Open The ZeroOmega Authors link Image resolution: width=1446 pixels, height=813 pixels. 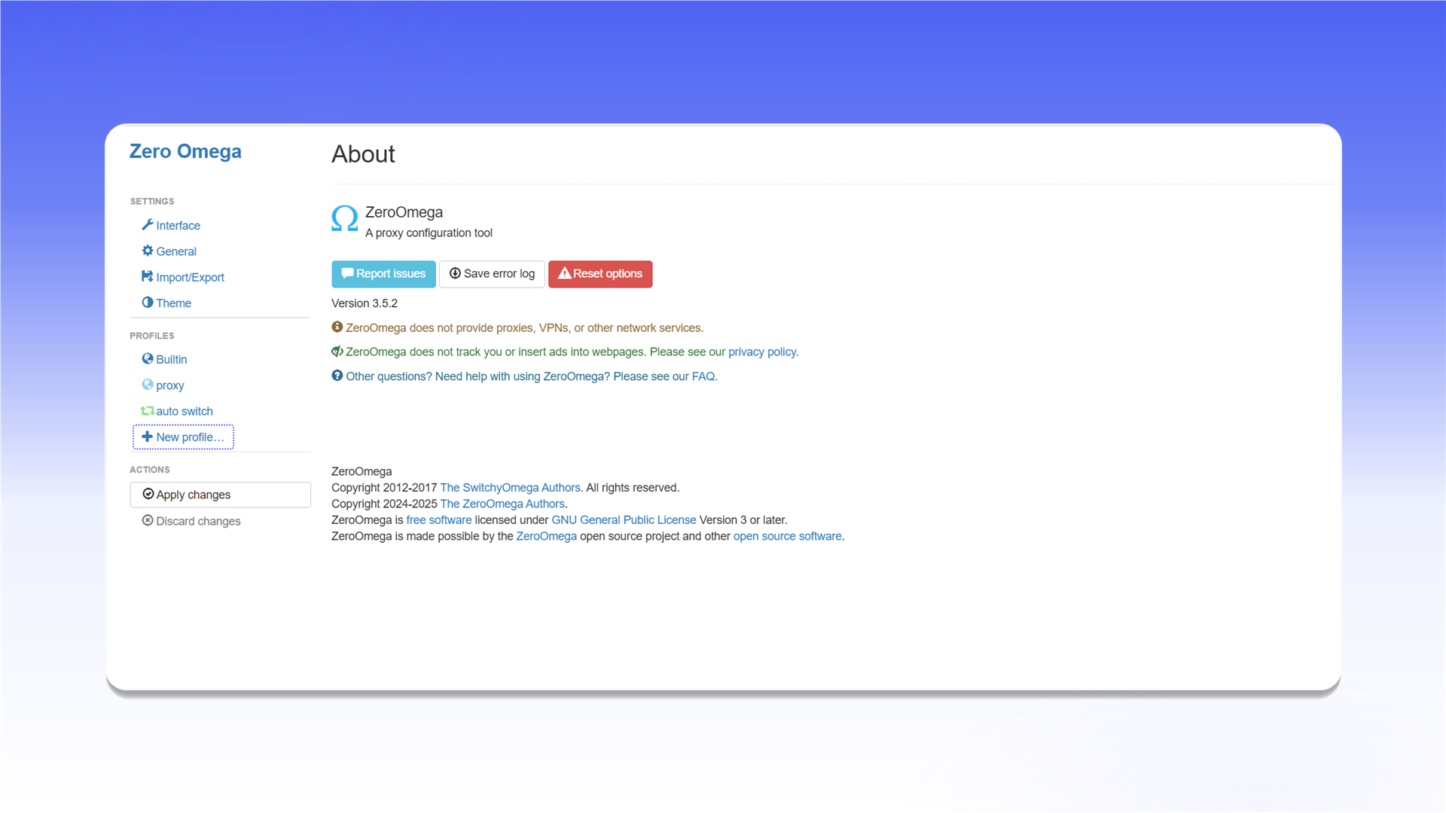click(502, 504)
